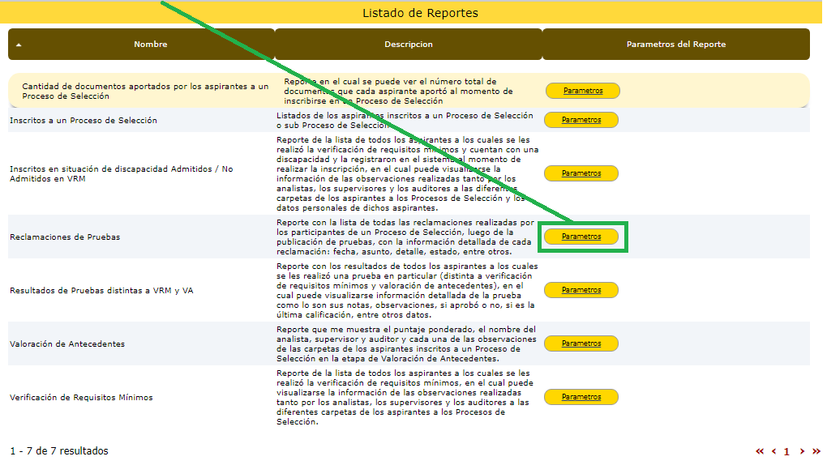Select page number 1 in pagination

(x=786, y=451)
